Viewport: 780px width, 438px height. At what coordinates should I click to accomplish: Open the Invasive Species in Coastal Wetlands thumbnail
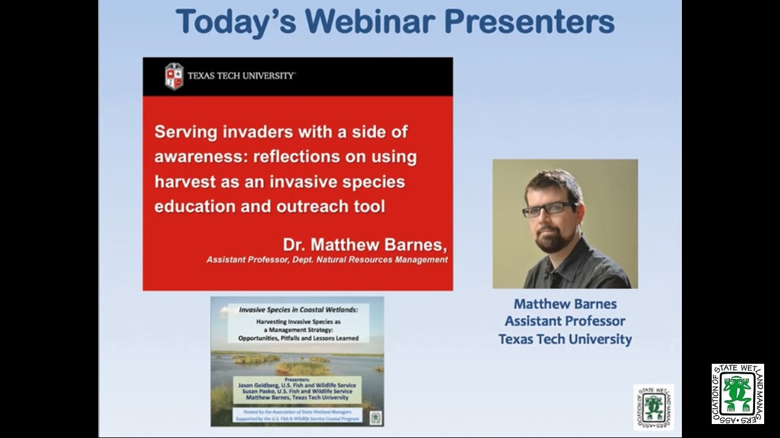[x=297, y=361]
